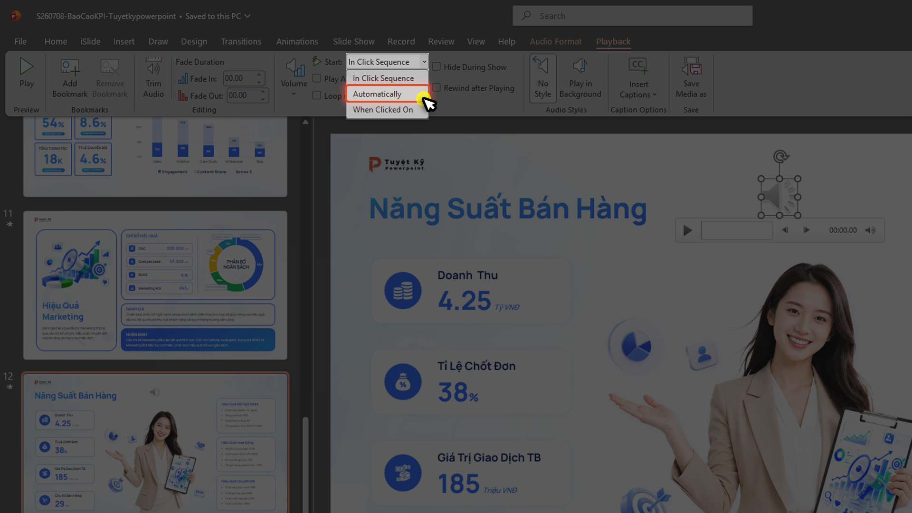The image size is (912, 513).
Task: Click Tỉ Lệ Chốt Đơn money bag icon
Action: click(x=403, y=382)
